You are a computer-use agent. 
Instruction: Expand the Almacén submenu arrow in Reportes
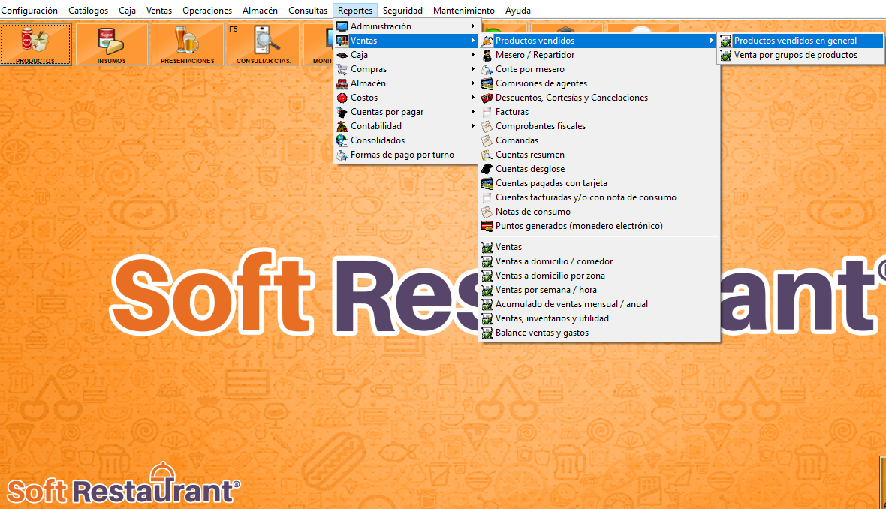point(472,83)
